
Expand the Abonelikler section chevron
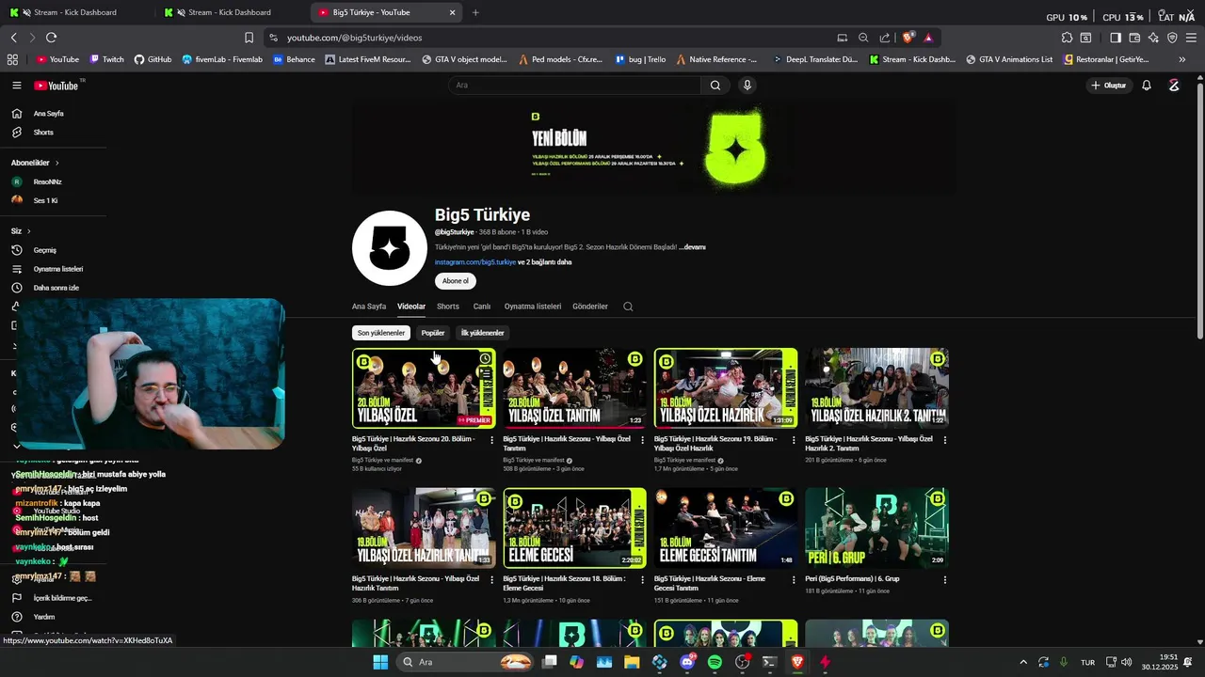pos(56,163)
